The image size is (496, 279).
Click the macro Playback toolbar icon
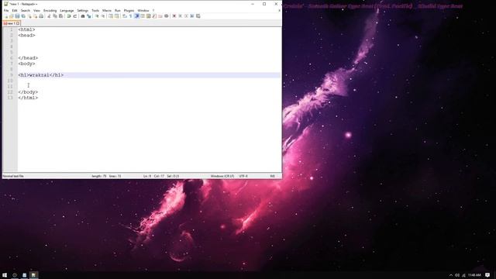[x=186, y=16]
